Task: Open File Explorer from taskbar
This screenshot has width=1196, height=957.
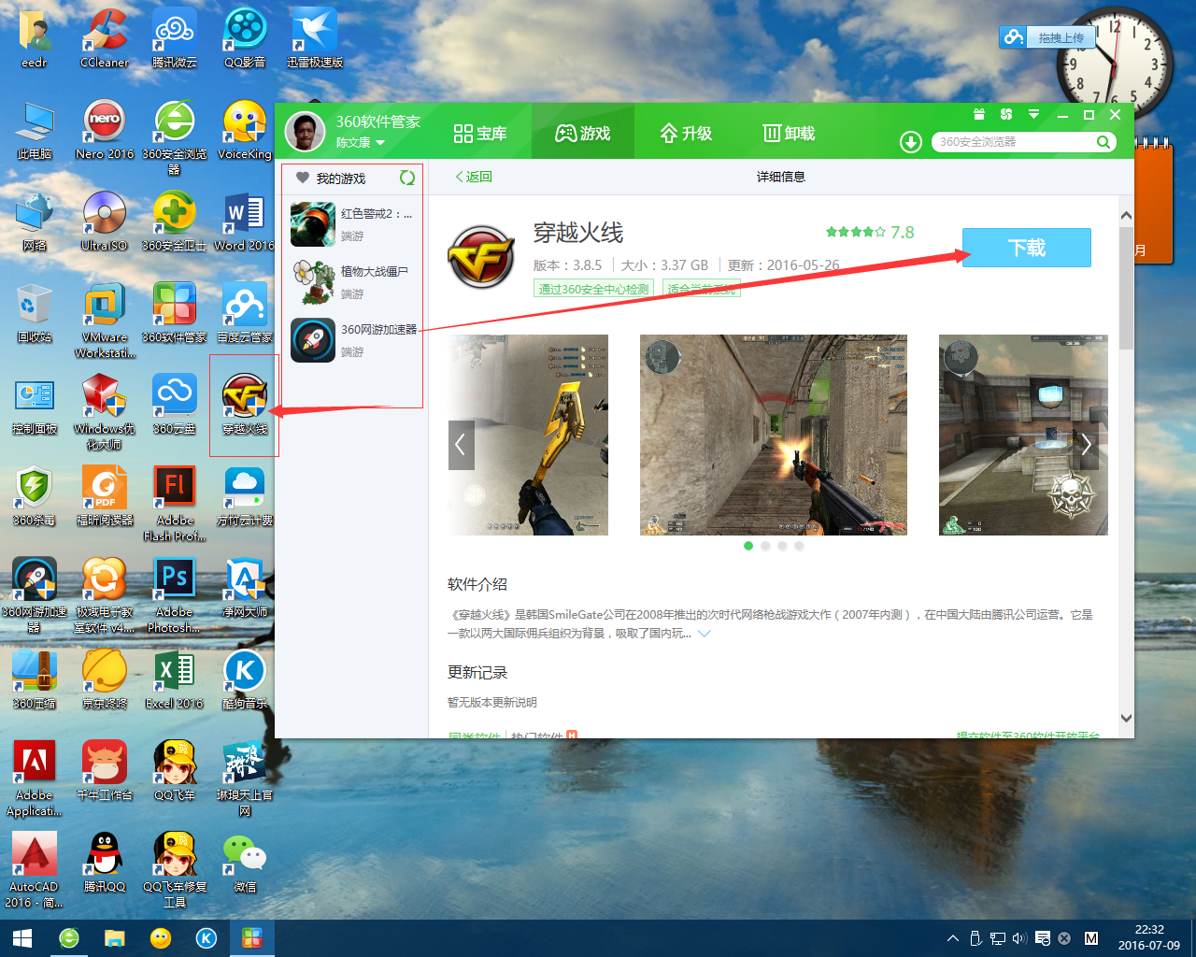Action: point(115,938)
